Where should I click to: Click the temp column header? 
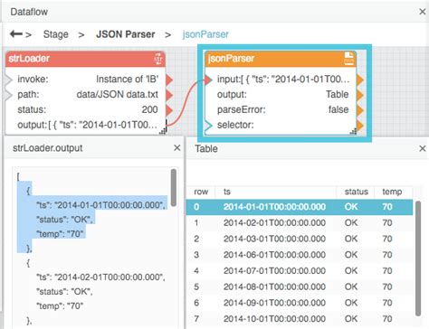click(392, 192)
